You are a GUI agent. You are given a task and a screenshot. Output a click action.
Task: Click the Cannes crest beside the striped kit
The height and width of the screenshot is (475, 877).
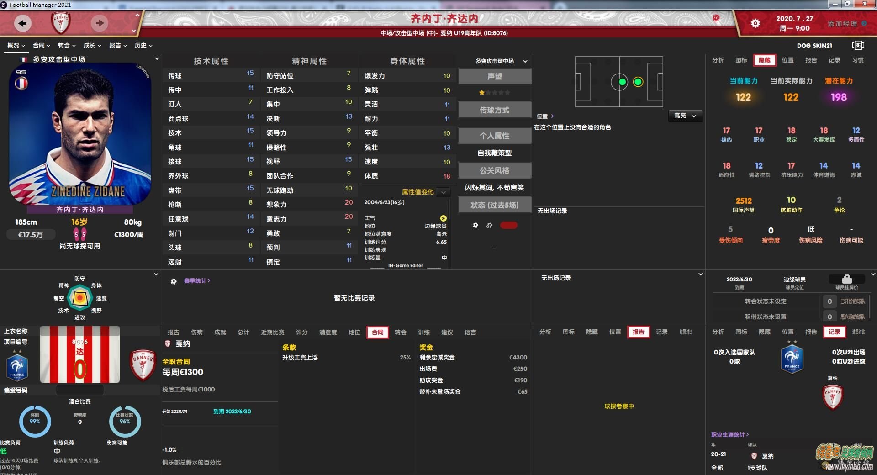pyautogui.click(x=143, y=365)
